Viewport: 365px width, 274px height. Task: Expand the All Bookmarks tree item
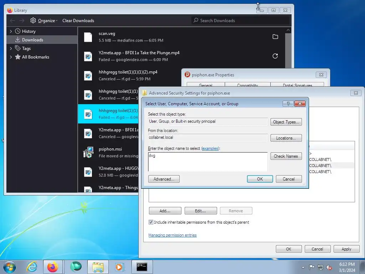(11, 57)
